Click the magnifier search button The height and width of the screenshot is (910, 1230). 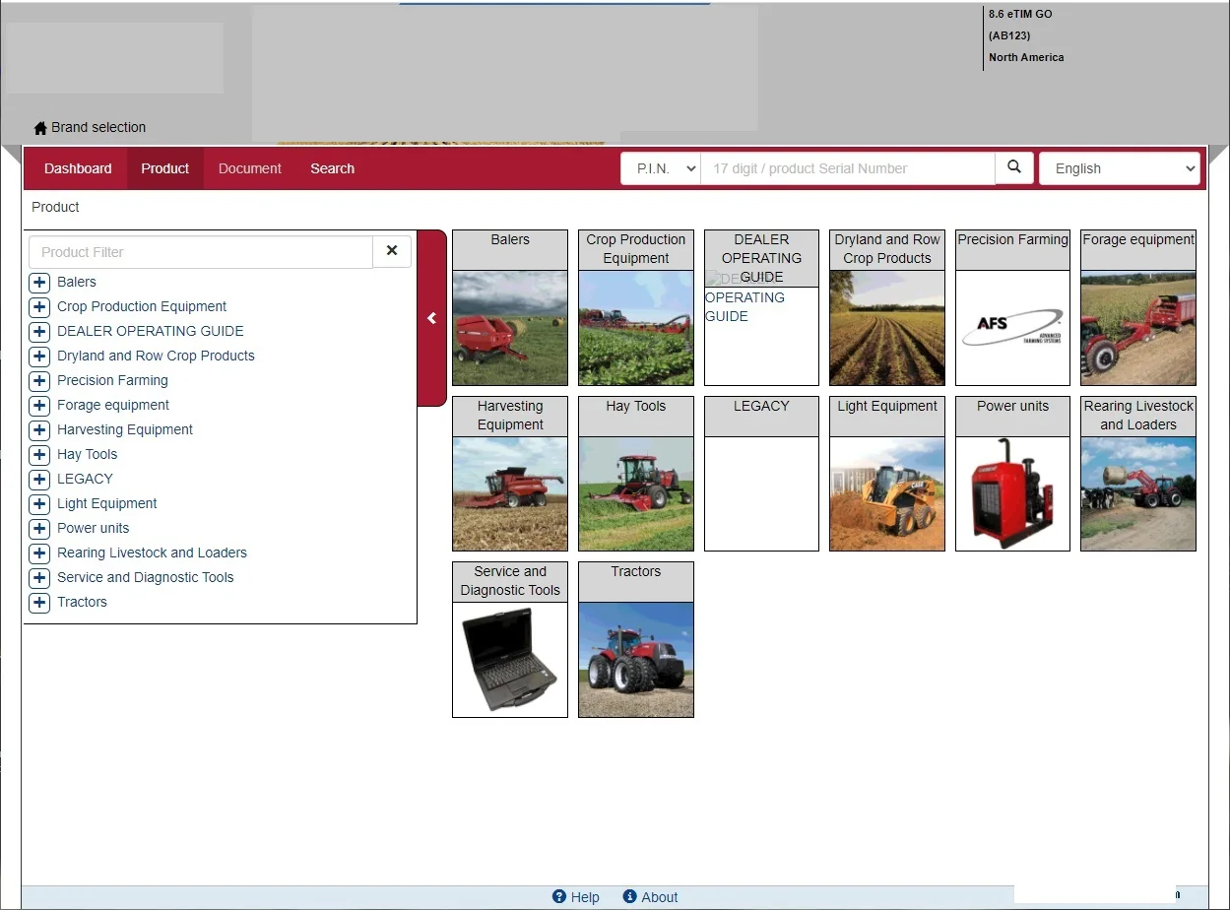(x=1014, y=167)
